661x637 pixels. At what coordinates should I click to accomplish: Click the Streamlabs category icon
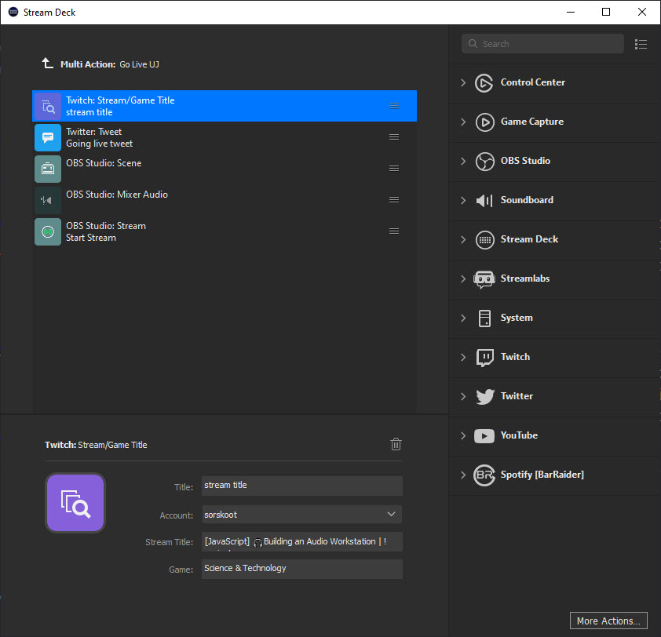[x=484, y=279]
